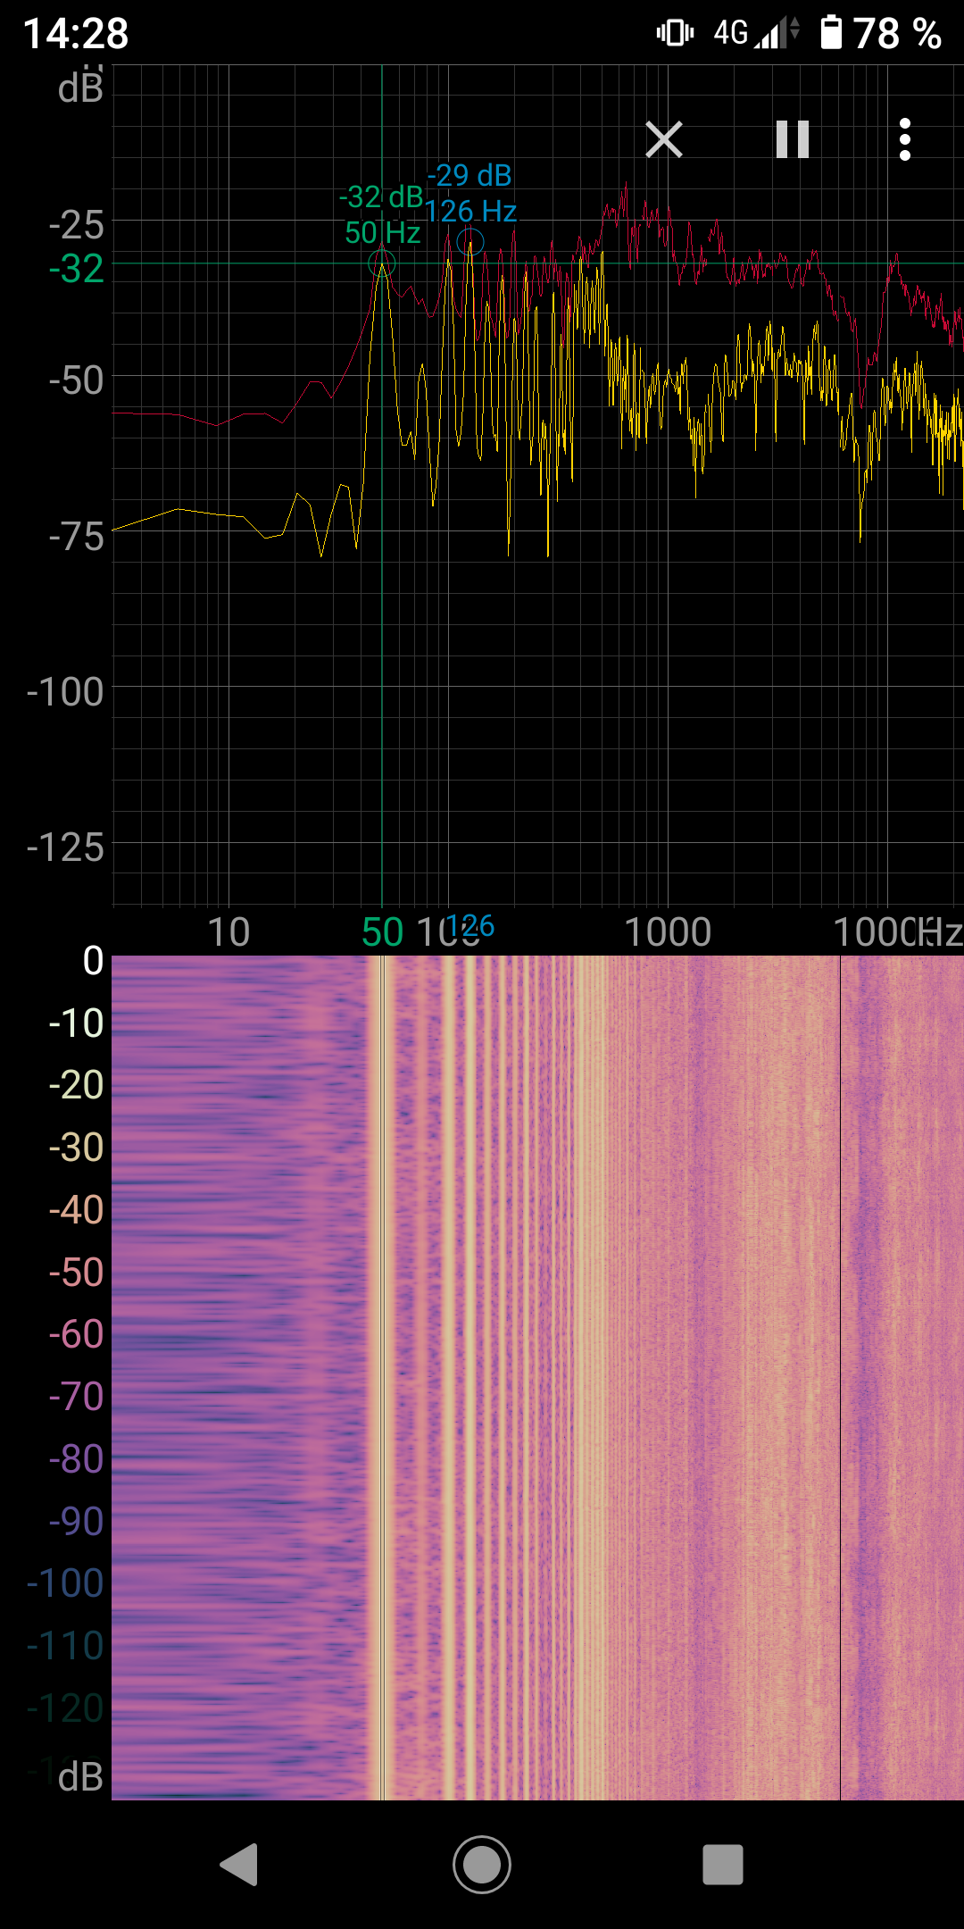Select the blue 126 Hz peak marker circle
This screenshot has width=964, height=1929.
click(470, 241)
